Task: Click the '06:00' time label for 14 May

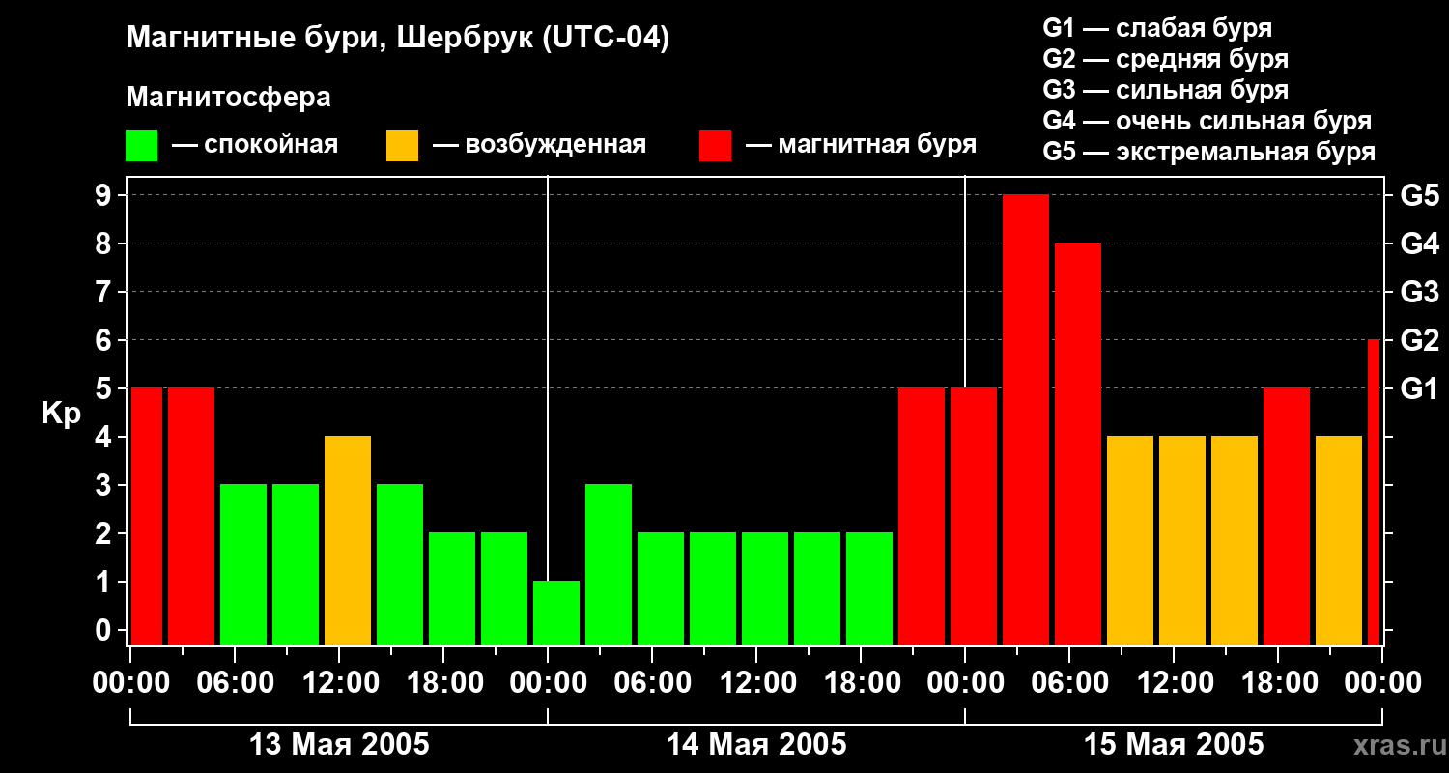Action: point(652,683)
